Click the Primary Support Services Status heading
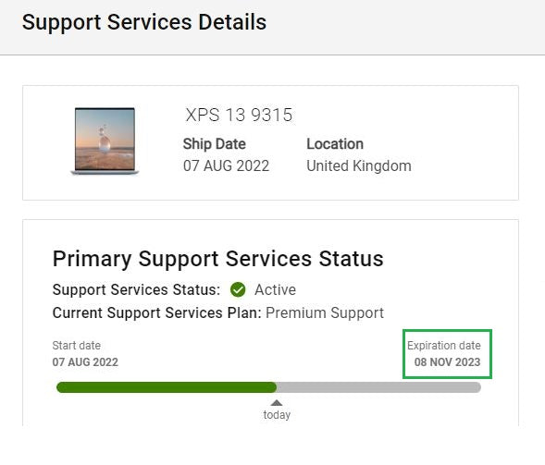The image size is (545, 465). coord(218,259)
